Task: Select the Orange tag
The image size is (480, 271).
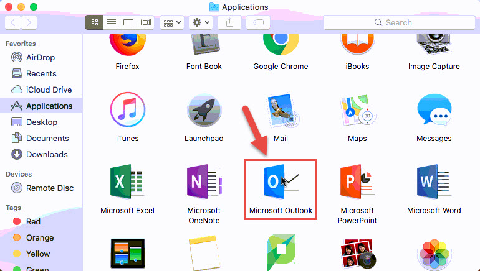Action: click(x=41, y=237)
